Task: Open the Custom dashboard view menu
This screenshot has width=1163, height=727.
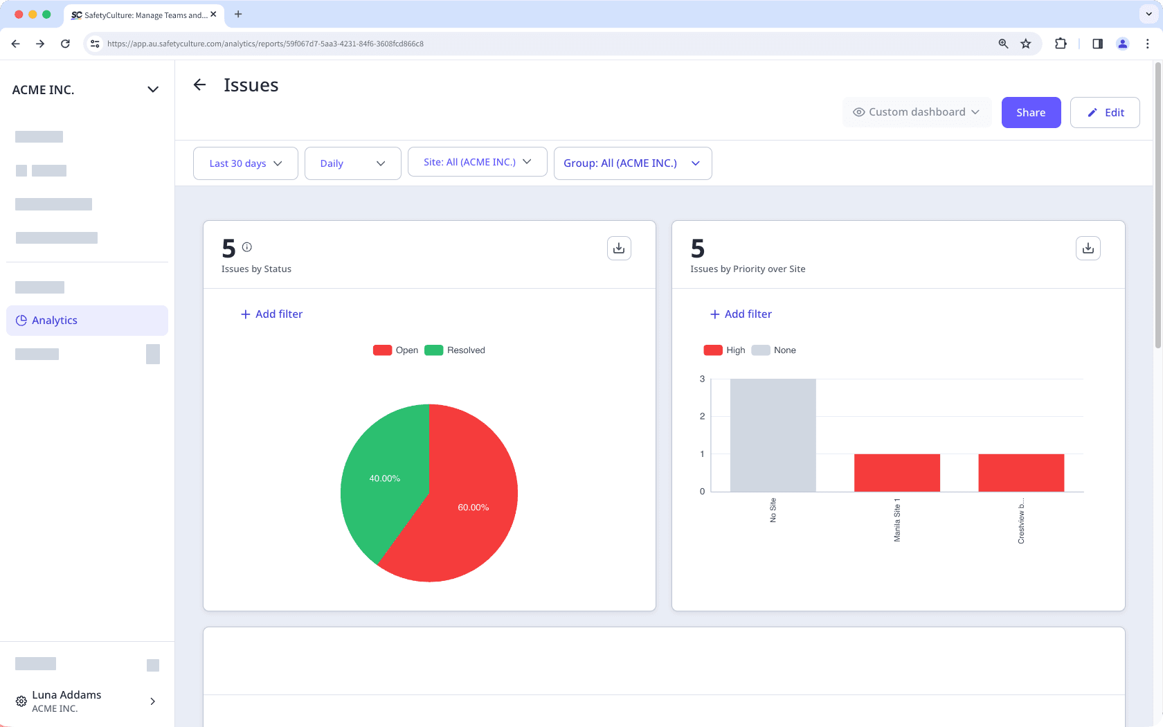Action: pos(917,111)
